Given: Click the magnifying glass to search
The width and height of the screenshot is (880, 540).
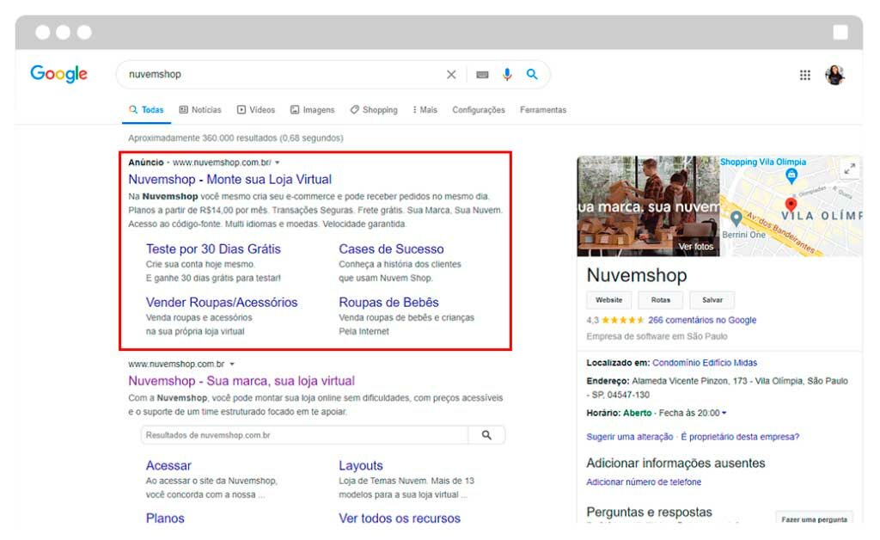Looking at the screenshot, I should point(533,75).
